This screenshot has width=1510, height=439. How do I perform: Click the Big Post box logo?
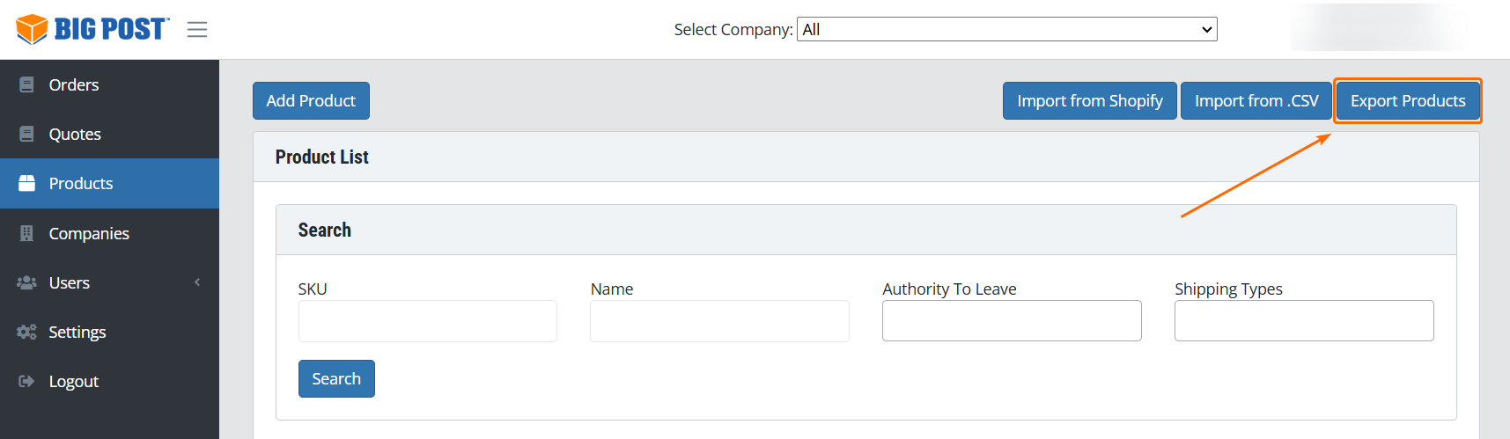pyautogui.click(x=32, y=29)
